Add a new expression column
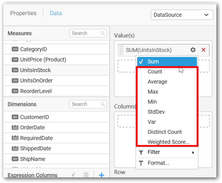This screenshot has height=183, width=222. pyautogui.click(x=102, y=175)
